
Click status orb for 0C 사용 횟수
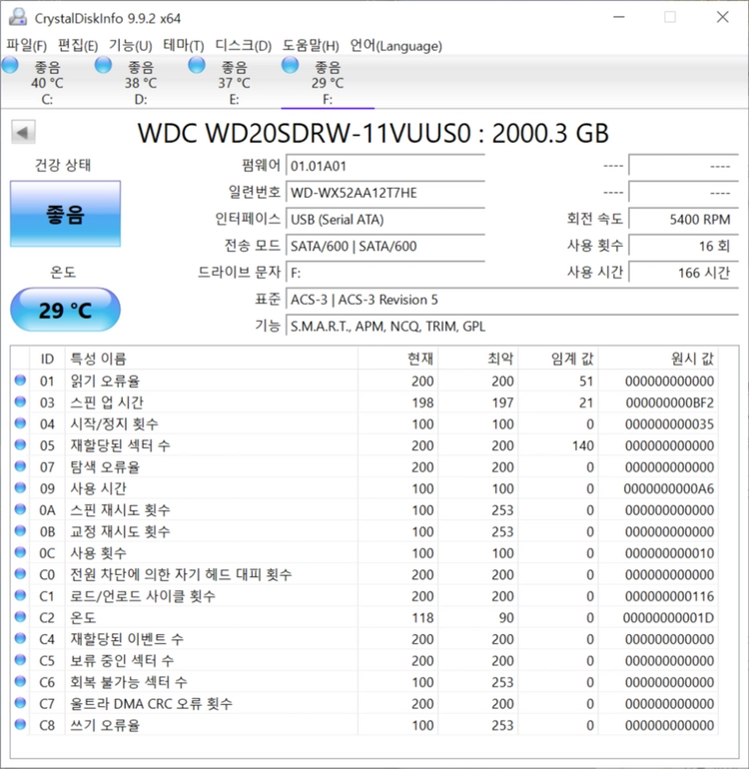pos(20,552)
